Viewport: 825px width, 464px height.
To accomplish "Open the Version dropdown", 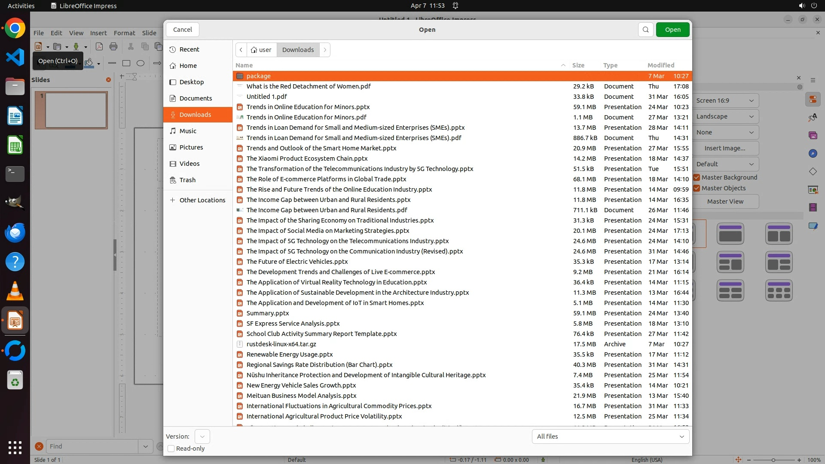I will point(202,437).
